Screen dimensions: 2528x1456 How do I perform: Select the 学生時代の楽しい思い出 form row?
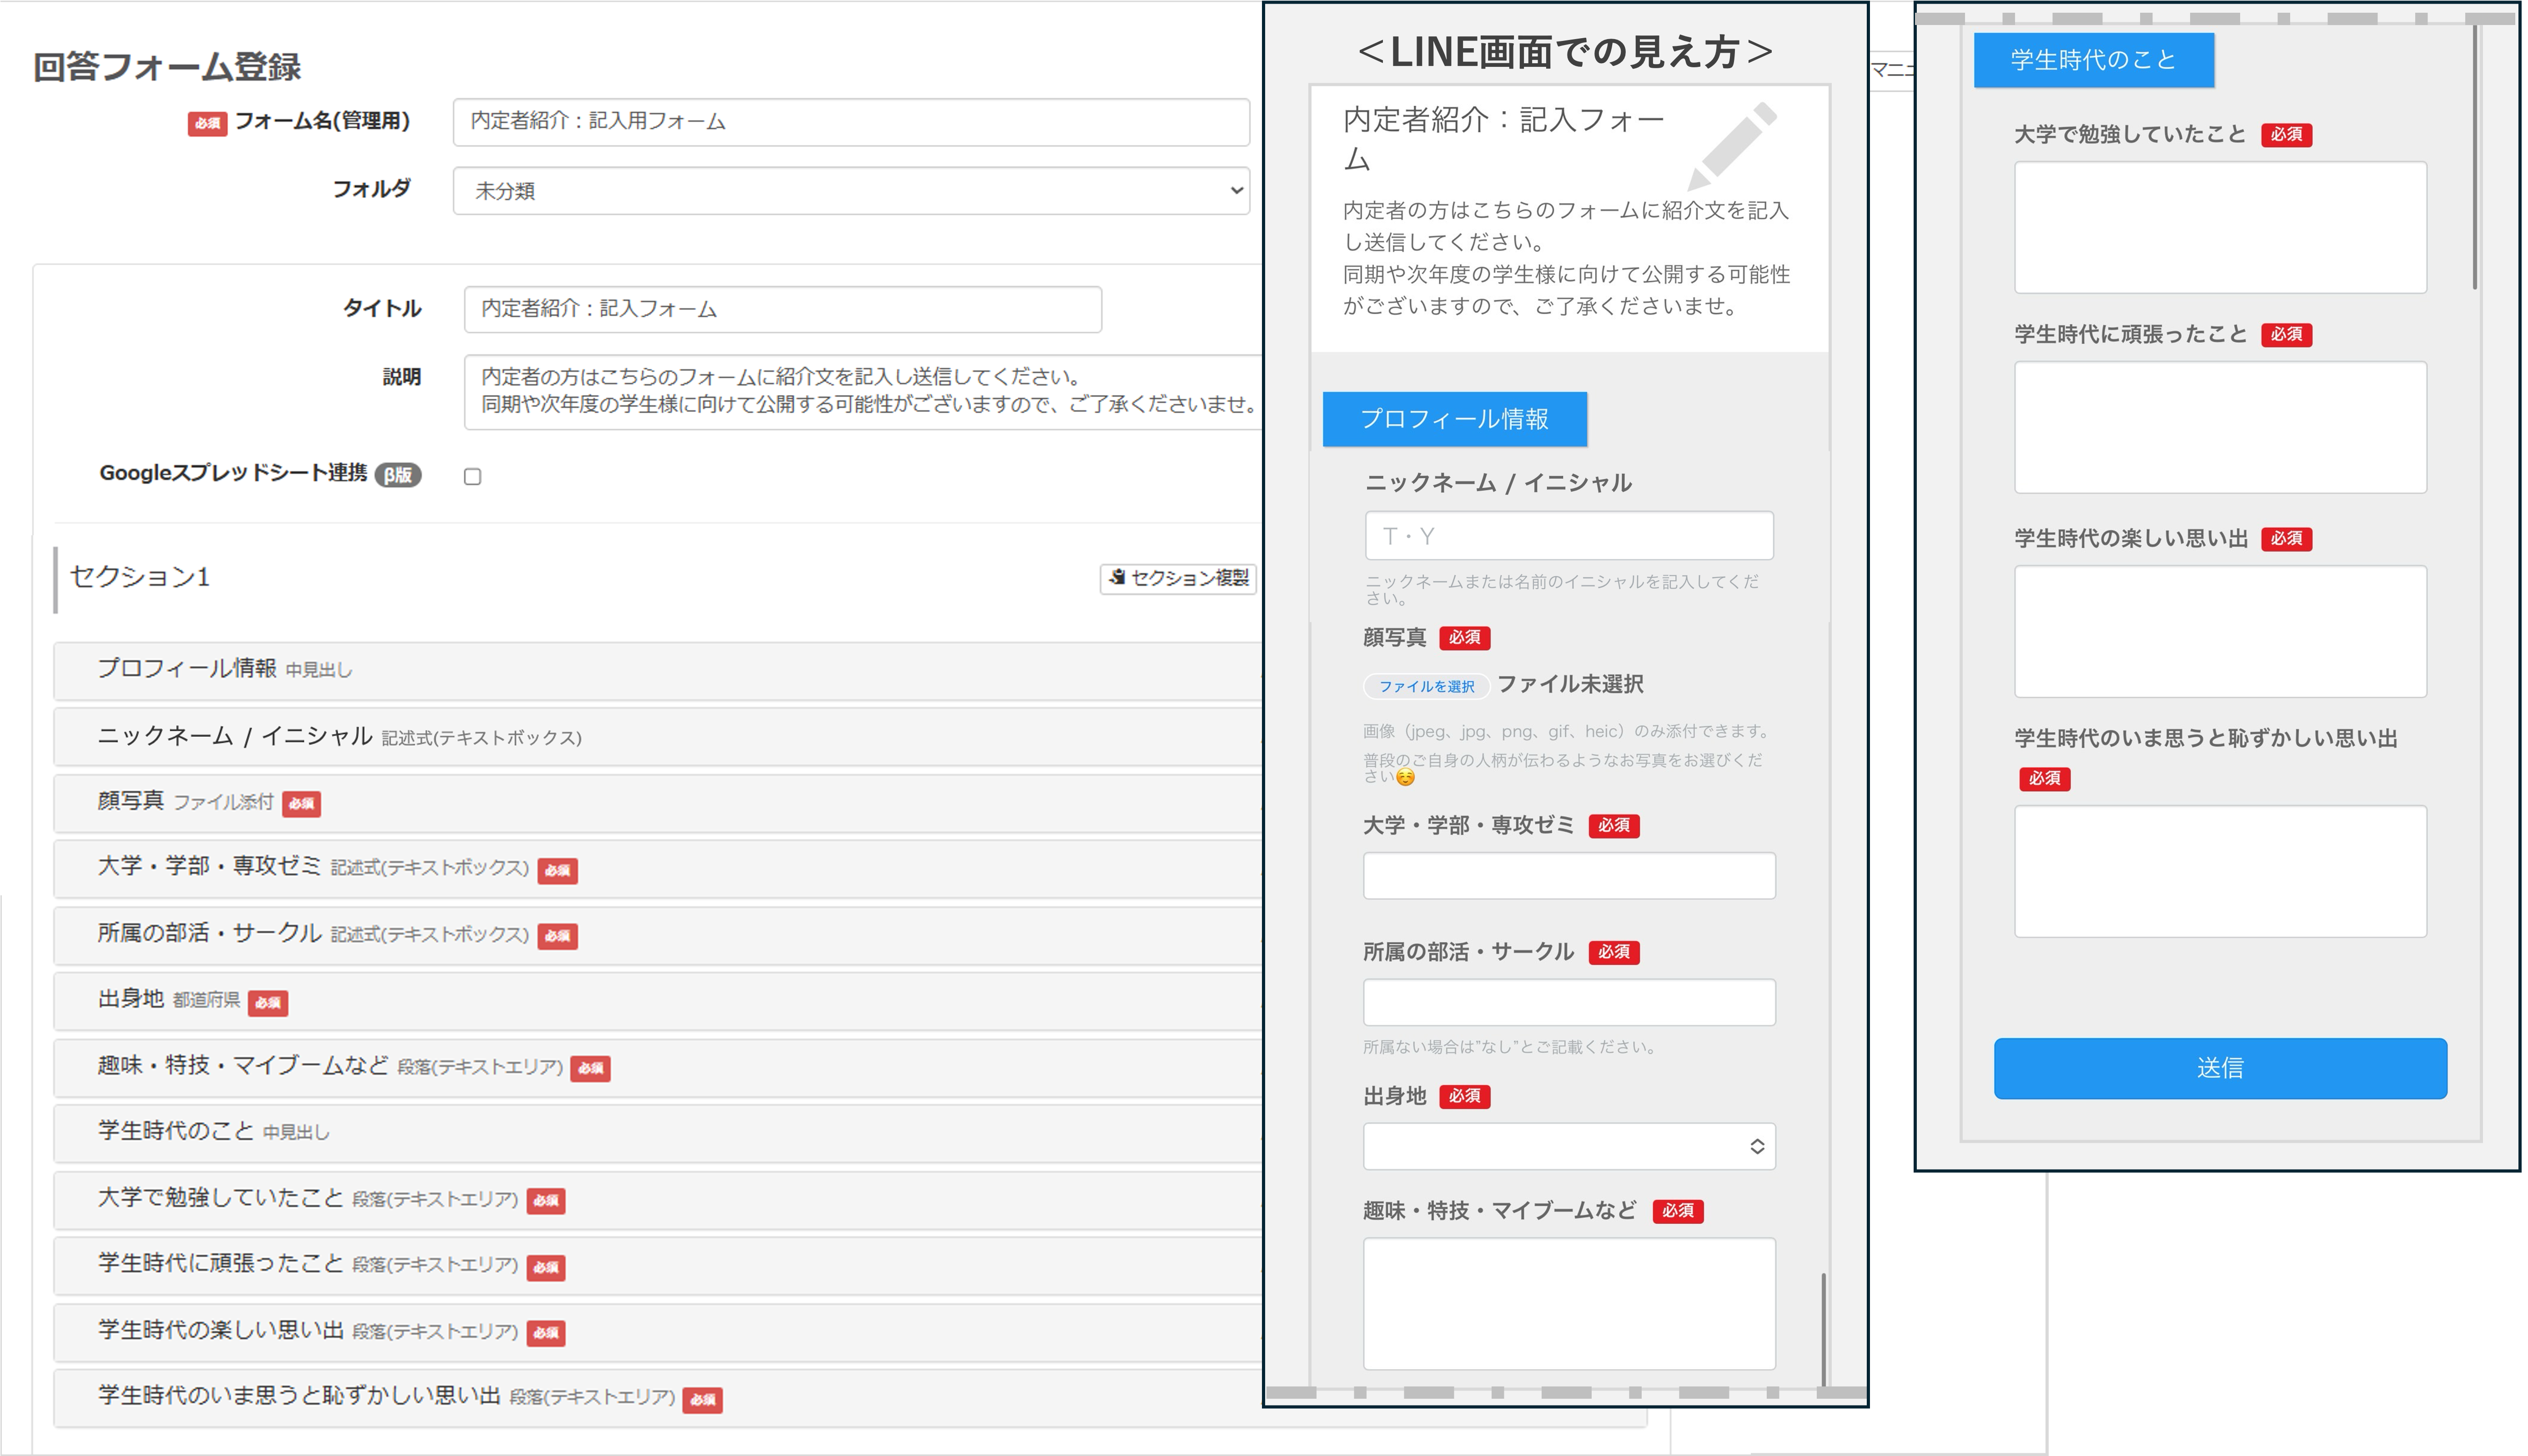657,1332
